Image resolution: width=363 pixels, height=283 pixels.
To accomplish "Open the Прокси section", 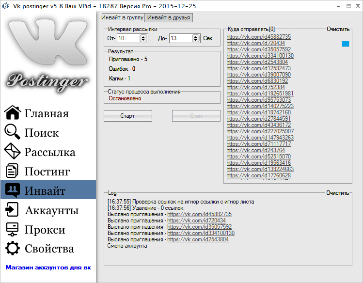I will pos(45,230).
